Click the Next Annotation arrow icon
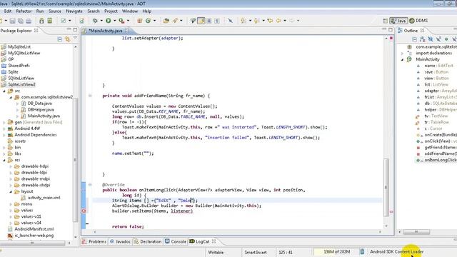 (x=243, y=21)
